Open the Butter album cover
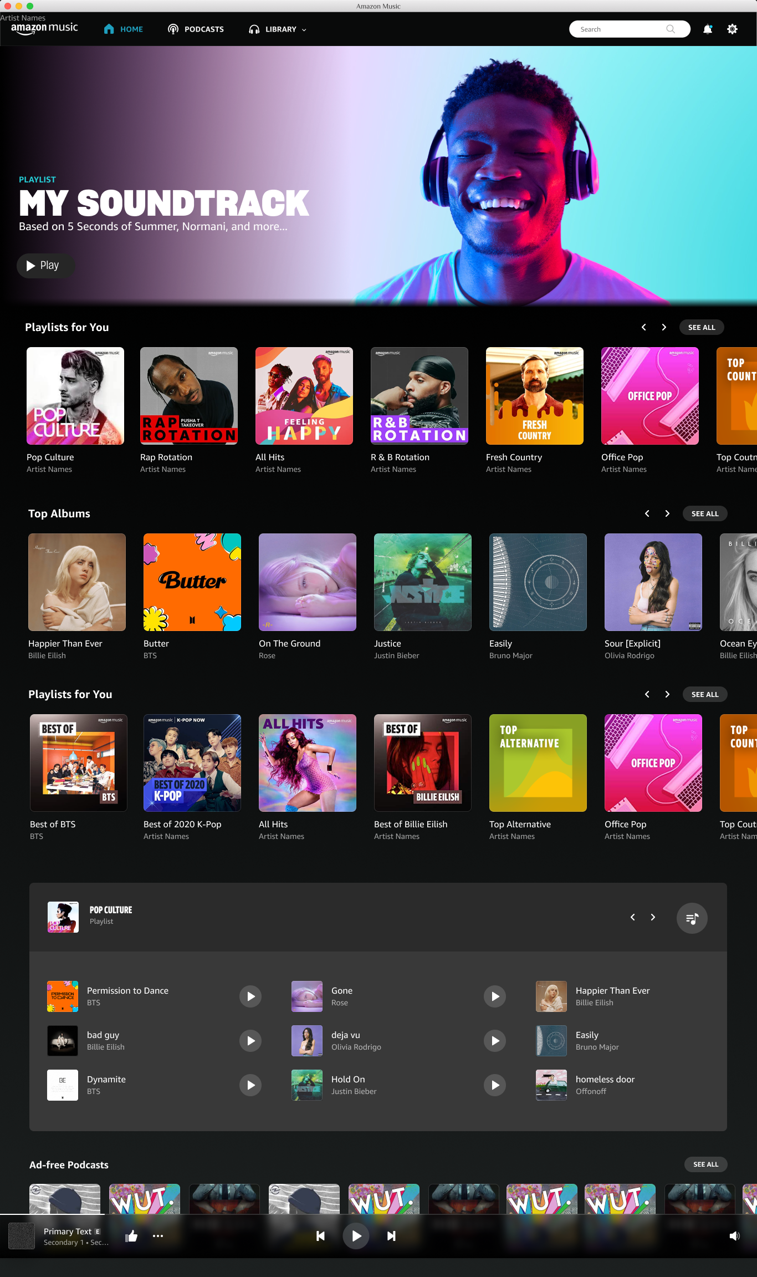Viewport: 757px width, 1277px height. [192, 582]
